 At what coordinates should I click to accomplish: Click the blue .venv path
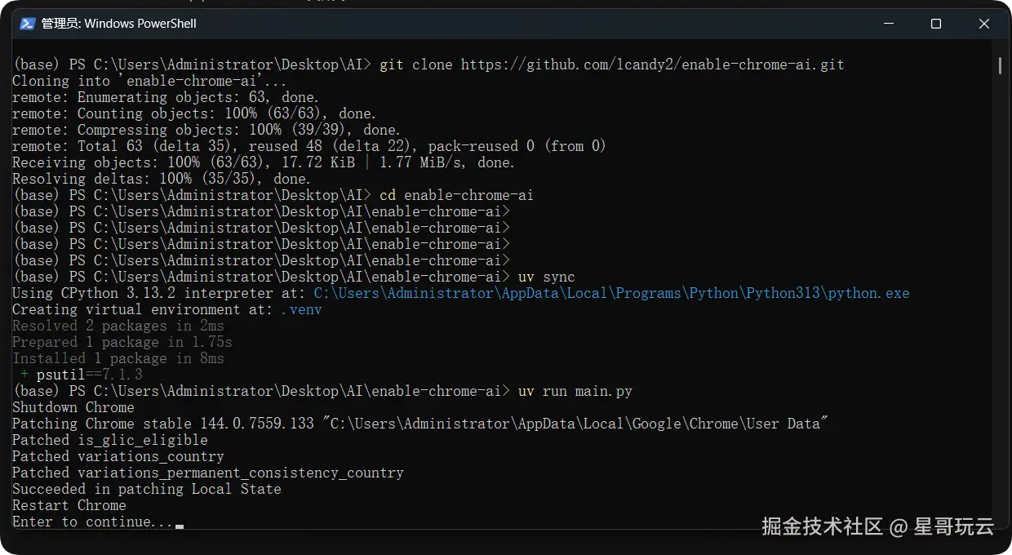coord(301,309)
